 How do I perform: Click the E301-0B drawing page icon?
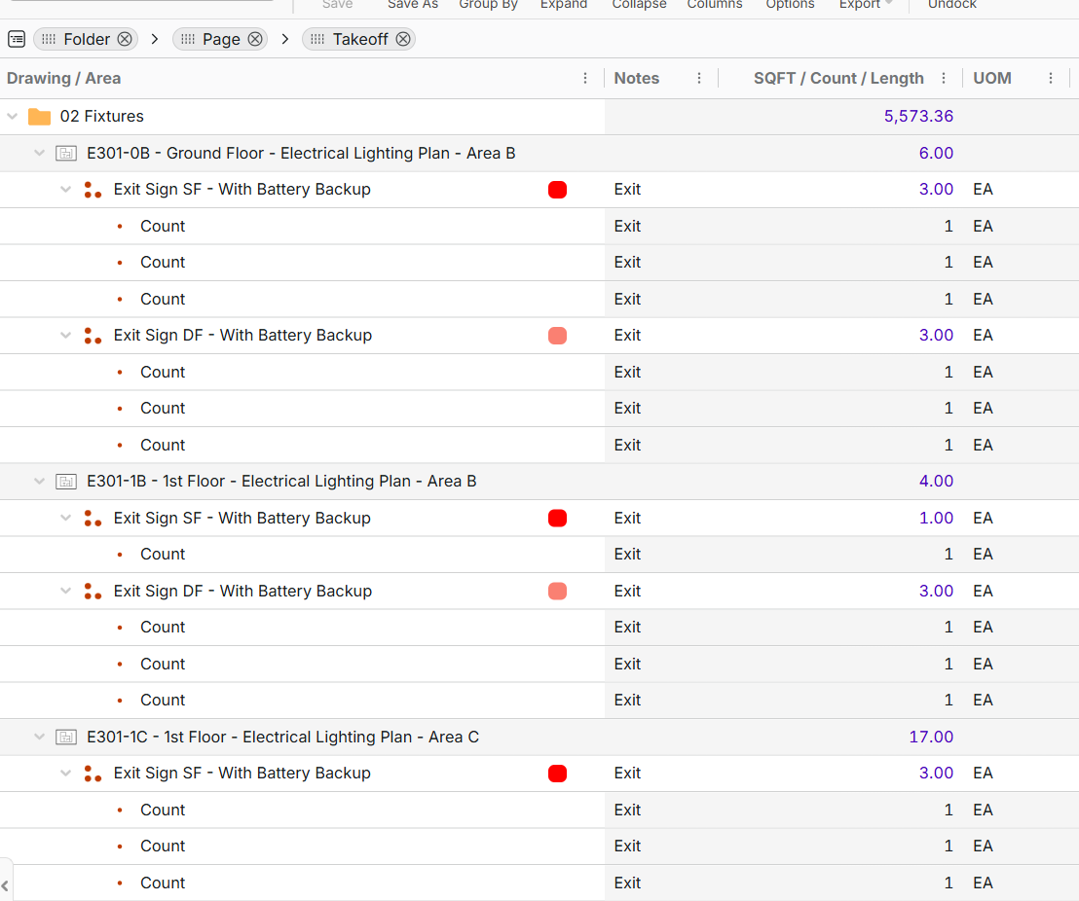pyautogui.click(x=66, y=153)
